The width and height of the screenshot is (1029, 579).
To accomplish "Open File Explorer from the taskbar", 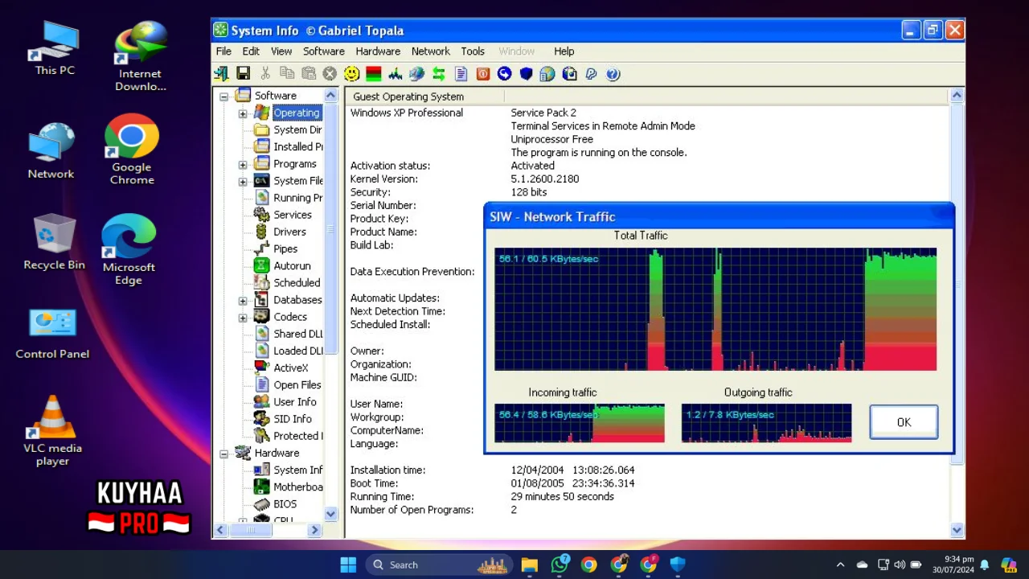I will 529,565.
